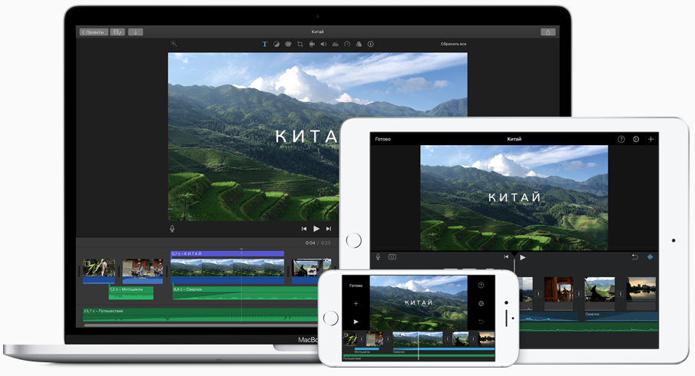The width and height of the screenshot is (695, 376).
Task: Select the mountain landscape clip in Mac timeline
Action: tap(227, 271)
